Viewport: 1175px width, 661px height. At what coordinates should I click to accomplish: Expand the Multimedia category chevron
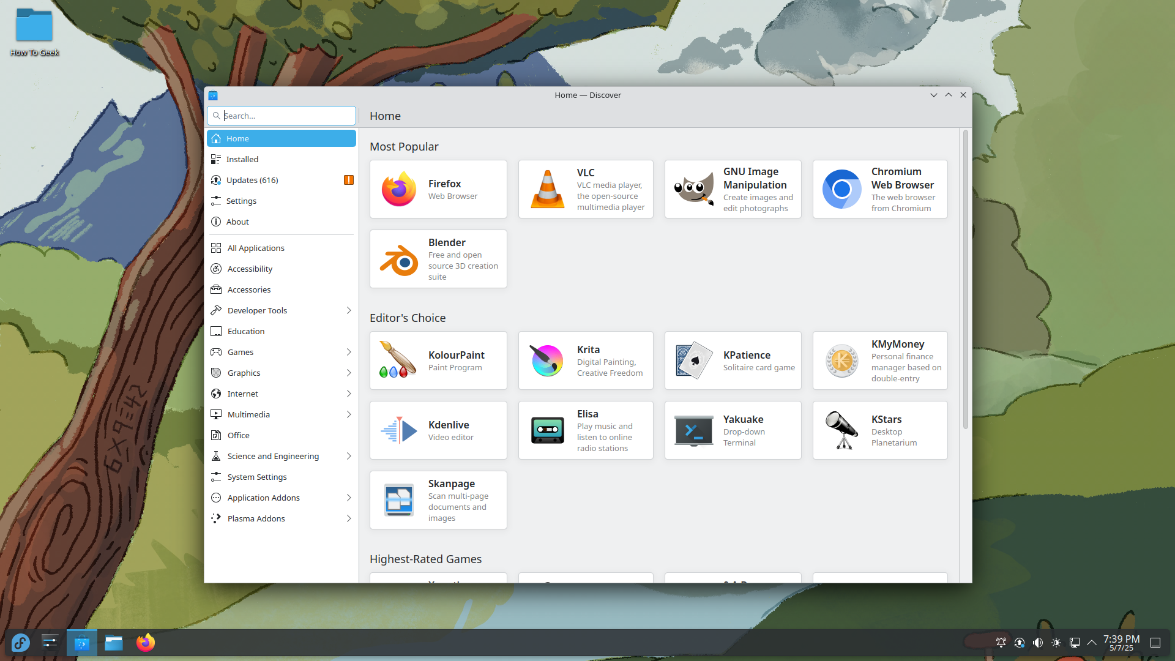pyautogui.click(x=349, y=414)
